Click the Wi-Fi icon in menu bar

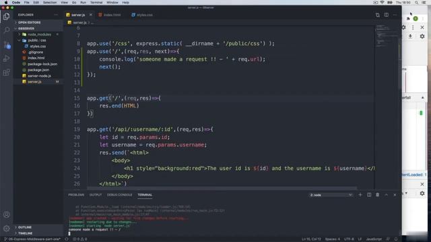tap(382, 3)
